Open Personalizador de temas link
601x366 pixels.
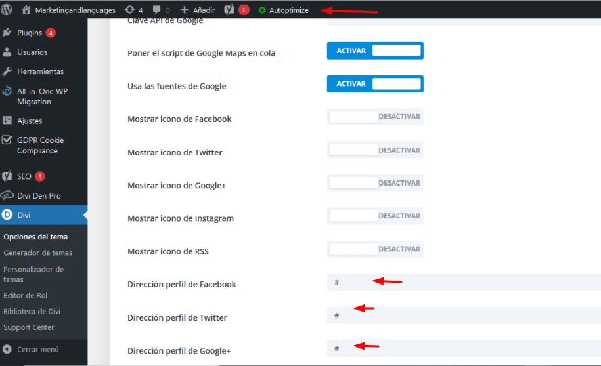(x=33, y=274)
